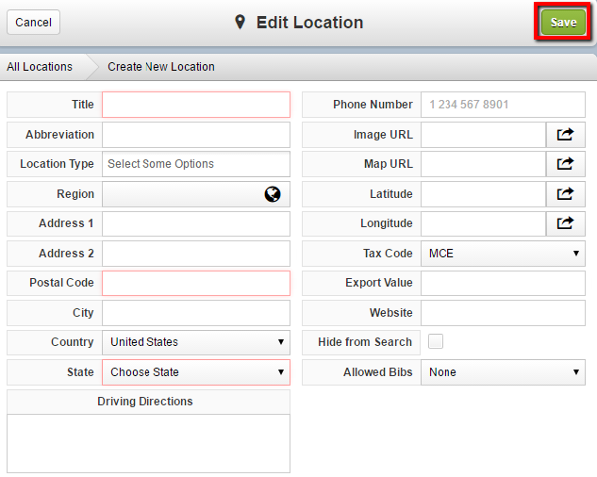The width and height of the screenshot is (597, 477).
Task: Click into the Export Value field
Action: [x=503, y=283]
